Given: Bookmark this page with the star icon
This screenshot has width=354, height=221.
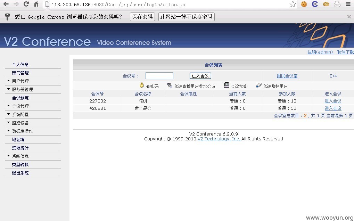Looking at the screenshot, I should 293,4.
